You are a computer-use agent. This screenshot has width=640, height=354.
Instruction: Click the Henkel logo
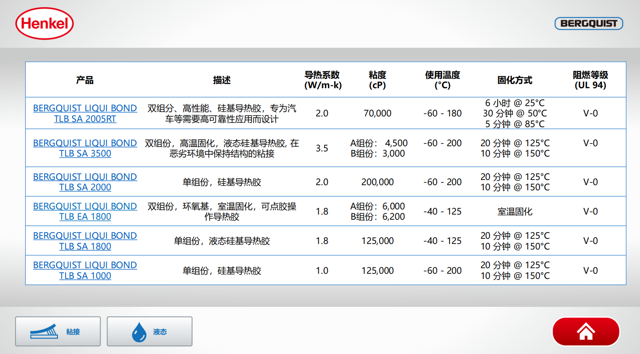44,23
